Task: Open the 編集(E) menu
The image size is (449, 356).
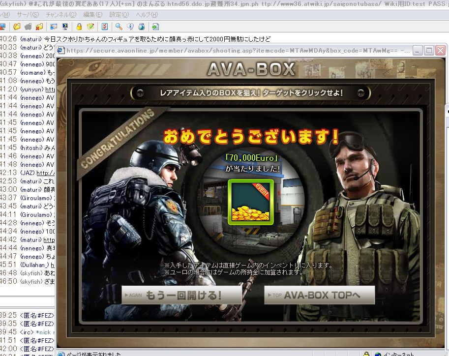Action: 93,15
